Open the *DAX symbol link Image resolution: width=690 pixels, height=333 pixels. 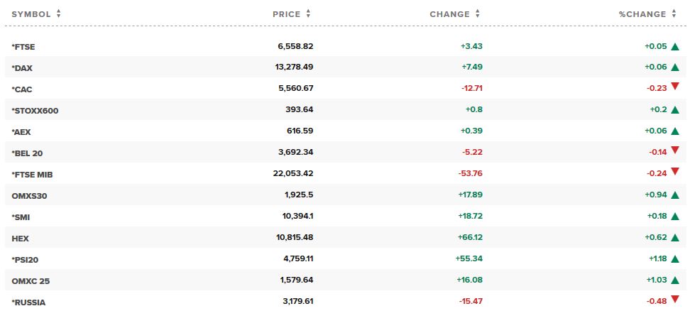pos(22,68)
